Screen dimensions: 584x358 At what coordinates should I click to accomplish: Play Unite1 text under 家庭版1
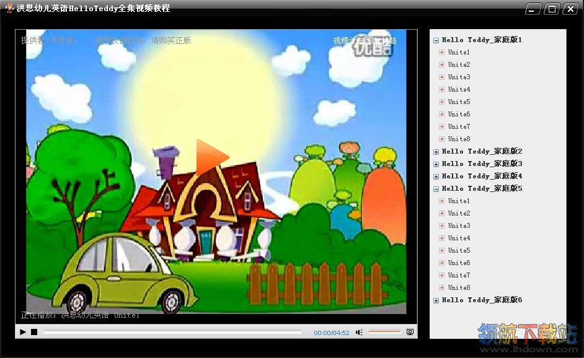(x=459, y=52)
